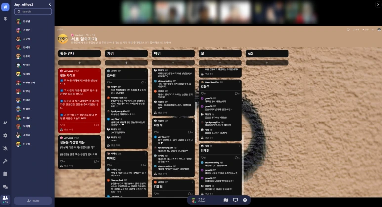Like the 허윤정 card with its heart

[x=156, y=132]
